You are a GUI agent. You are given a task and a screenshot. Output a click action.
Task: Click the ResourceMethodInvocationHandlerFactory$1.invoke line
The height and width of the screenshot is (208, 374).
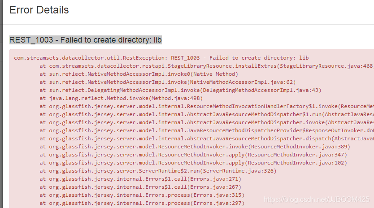207,106
